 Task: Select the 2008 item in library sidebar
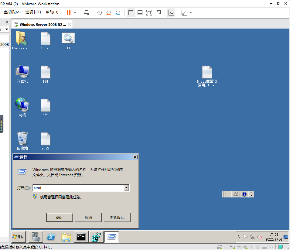[x=5, y=44]
